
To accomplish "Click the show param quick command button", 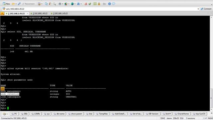I will [75, 114].
